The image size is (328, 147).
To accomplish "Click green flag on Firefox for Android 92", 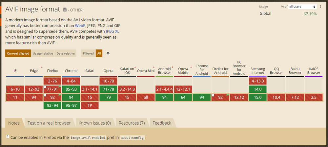I will [x=228, y=95].
